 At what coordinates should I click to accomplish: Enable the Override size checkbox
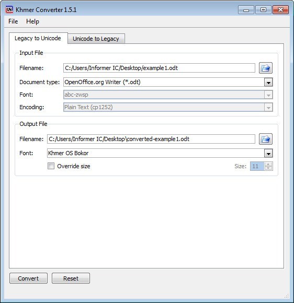[51, 166]
